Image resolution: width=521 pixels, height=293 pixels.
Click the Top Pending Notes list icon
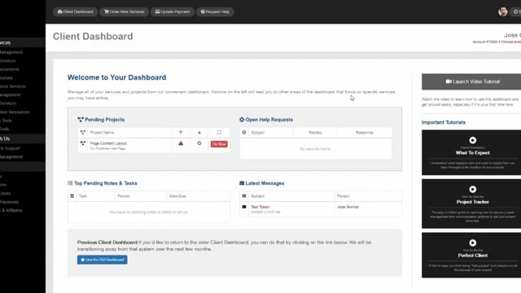70,183
